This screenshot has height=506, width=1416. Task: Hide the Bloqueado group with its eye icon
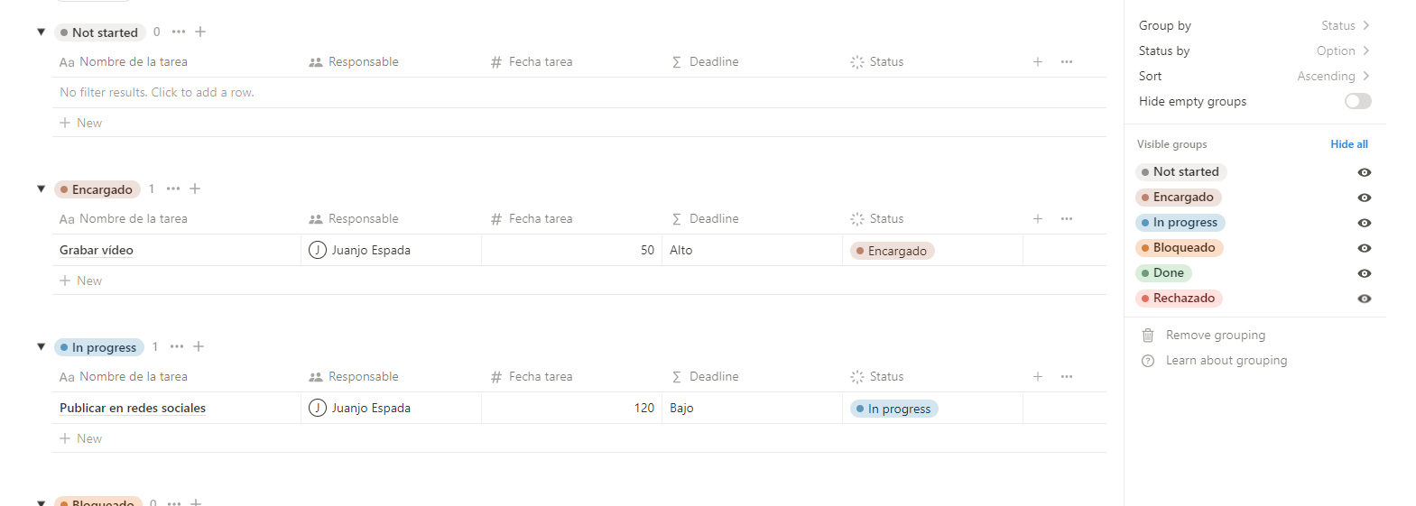[1365, 248]
